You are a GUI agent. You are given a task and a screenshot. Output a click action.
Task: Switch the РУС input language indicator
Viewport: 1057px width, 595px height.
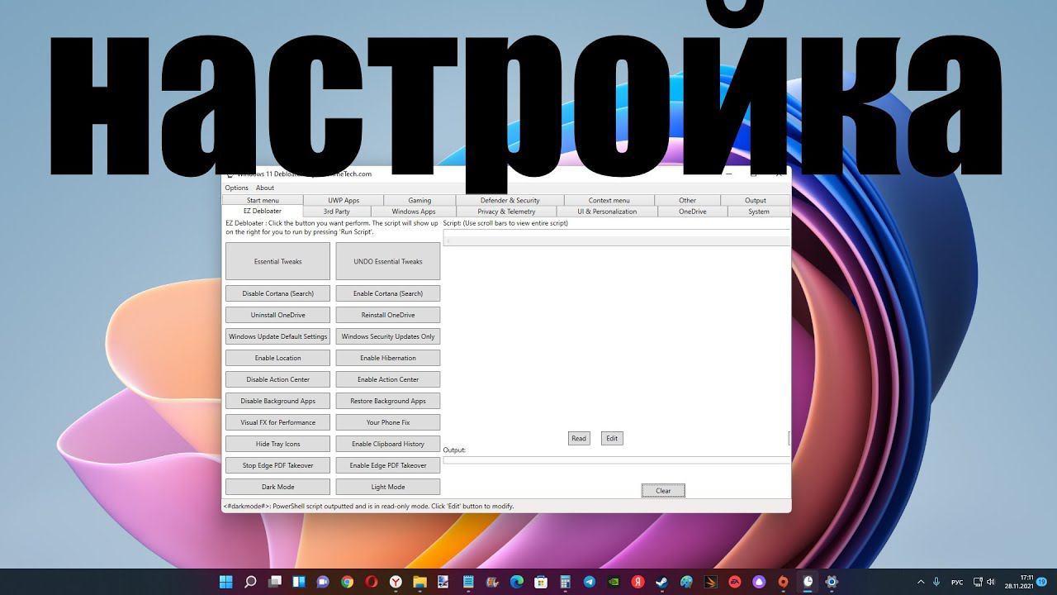click(x=957, y=582)
